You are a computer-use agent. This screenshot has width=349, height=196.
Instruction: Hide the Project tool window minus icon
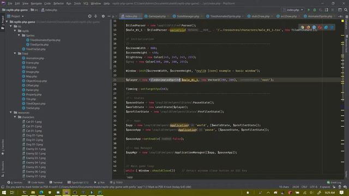pyautogui.click(x=109, y=16)
